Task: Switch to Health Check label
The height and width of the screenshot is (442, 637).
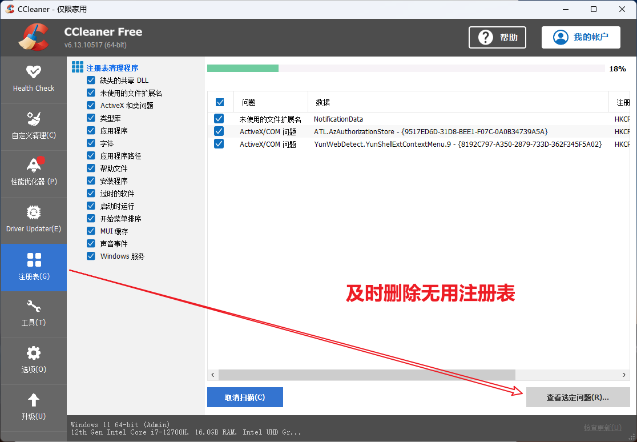Action: pyautogui.click(x=34, y=89)
